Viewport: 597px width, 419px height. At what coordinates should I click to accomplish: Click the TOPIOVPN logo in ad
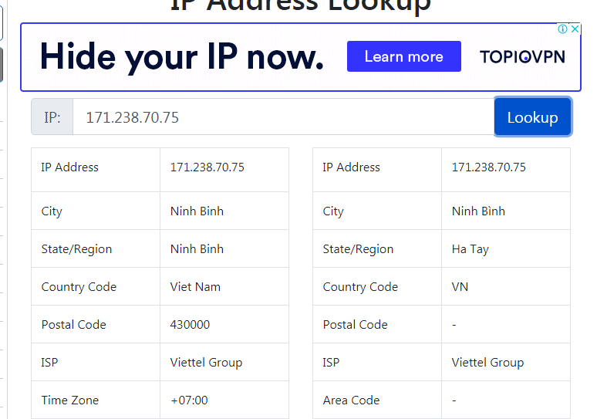522,57
